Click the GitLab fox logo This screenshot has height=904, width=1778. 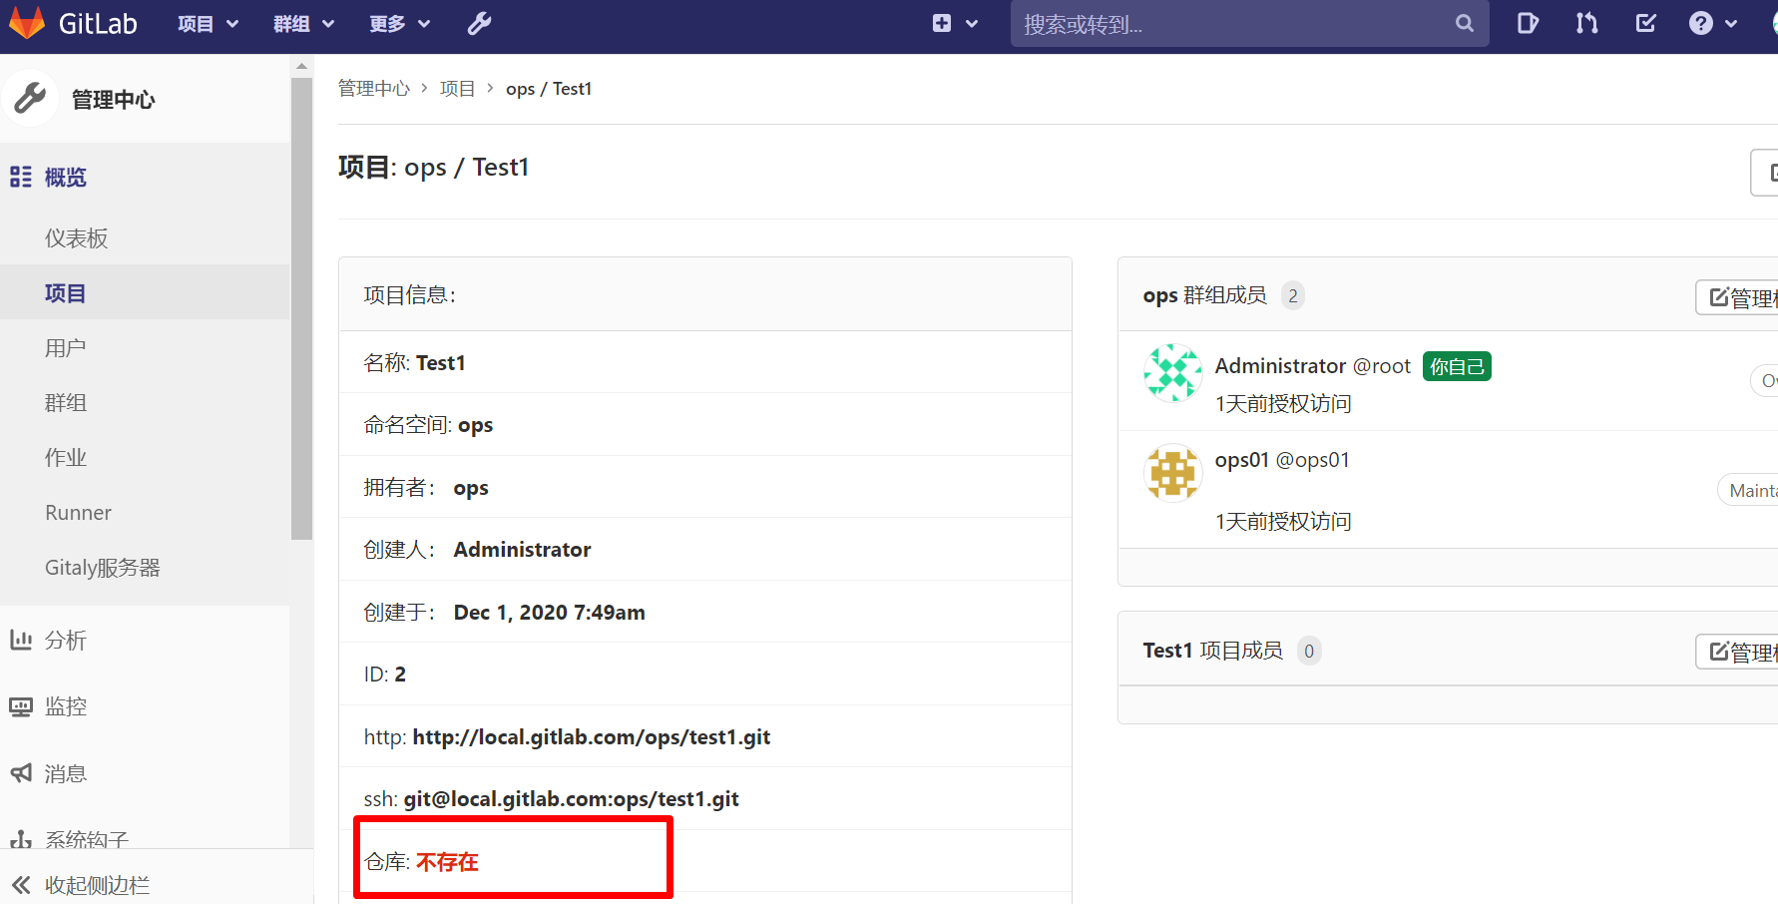pos(27,23)
